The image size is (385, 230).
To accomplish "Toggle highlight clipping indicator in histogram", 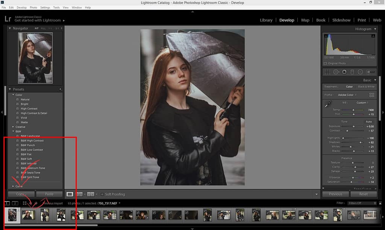I will 373,36.
